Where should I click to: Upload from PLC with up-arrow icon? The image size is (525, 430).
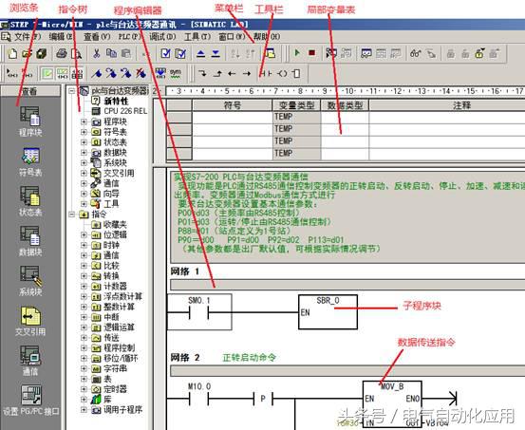(201, 53)
